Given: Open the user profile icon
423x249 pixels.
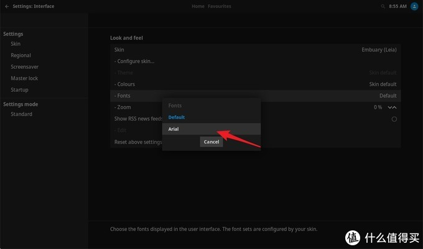Looking at the screenshot, I should (x=414, y=6).
